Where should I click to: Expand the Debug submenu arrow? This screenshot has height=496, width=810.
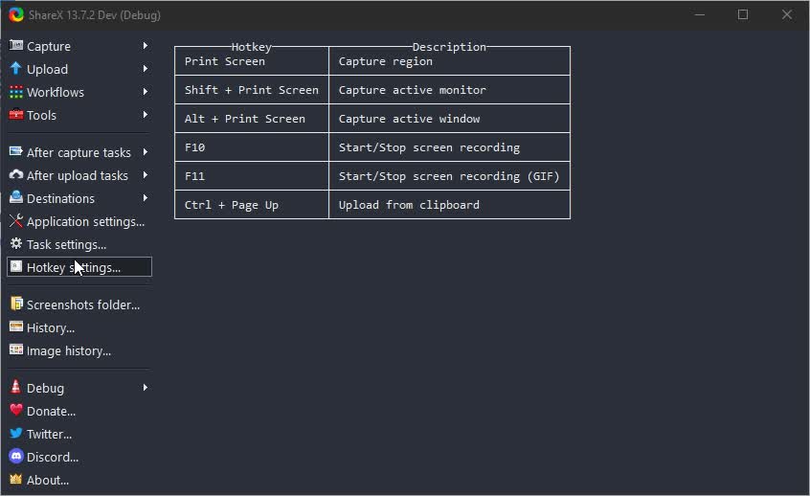pos(146,388)
